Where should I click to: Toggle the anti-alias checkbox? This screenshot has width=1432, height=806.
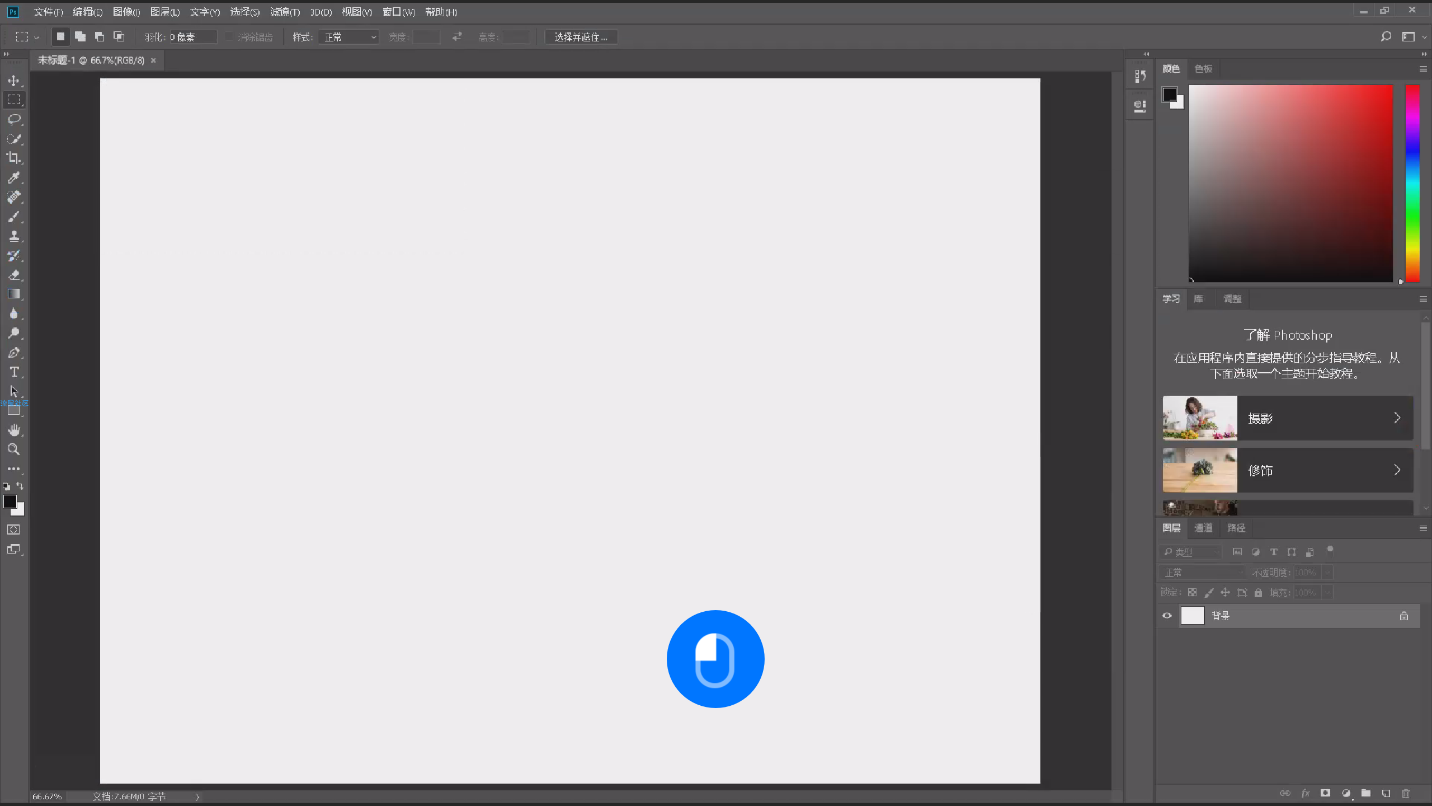coord(228,37)
